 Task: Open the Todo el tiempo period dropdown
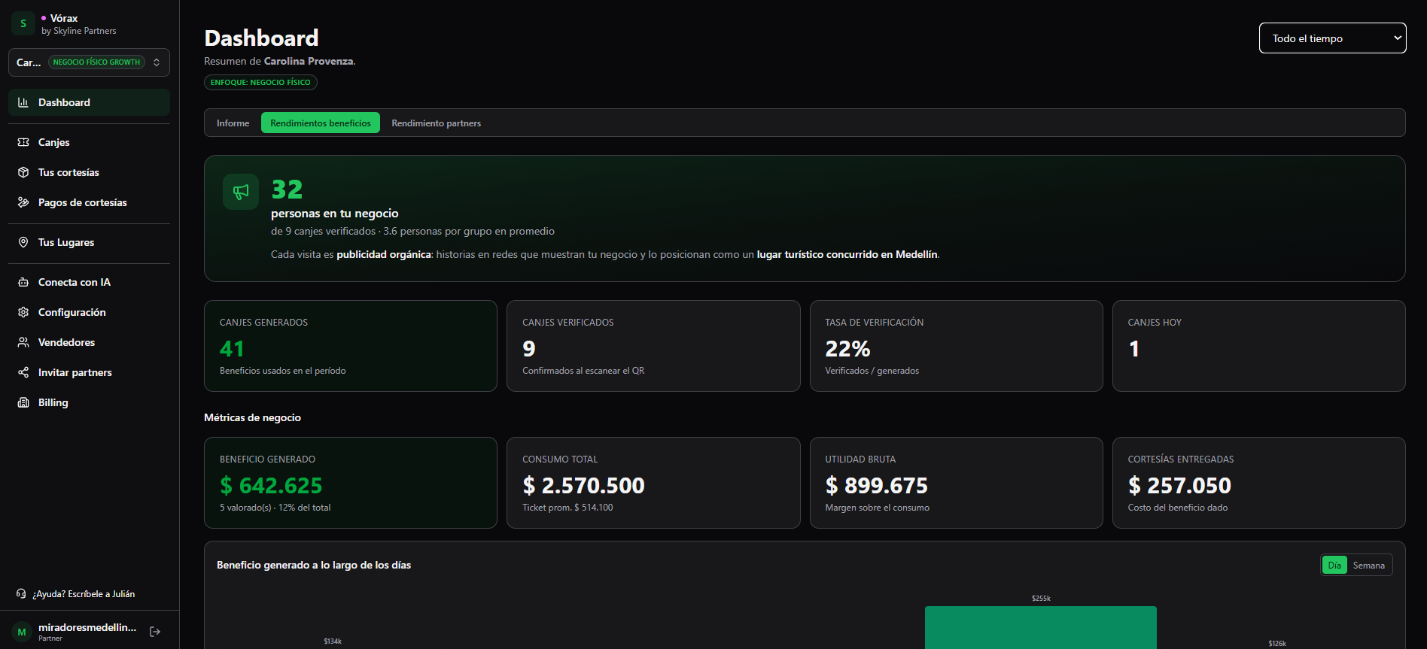pyautogui.click(x=1332, y=38)
